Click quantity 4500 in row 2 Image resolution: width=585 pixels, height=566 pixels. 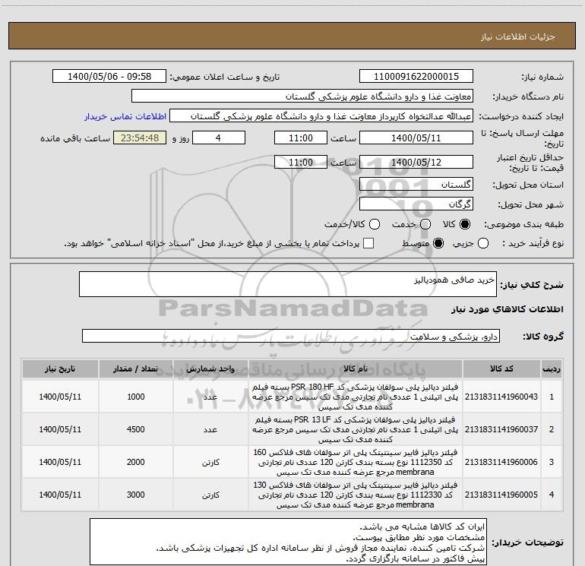click(136, 429)
